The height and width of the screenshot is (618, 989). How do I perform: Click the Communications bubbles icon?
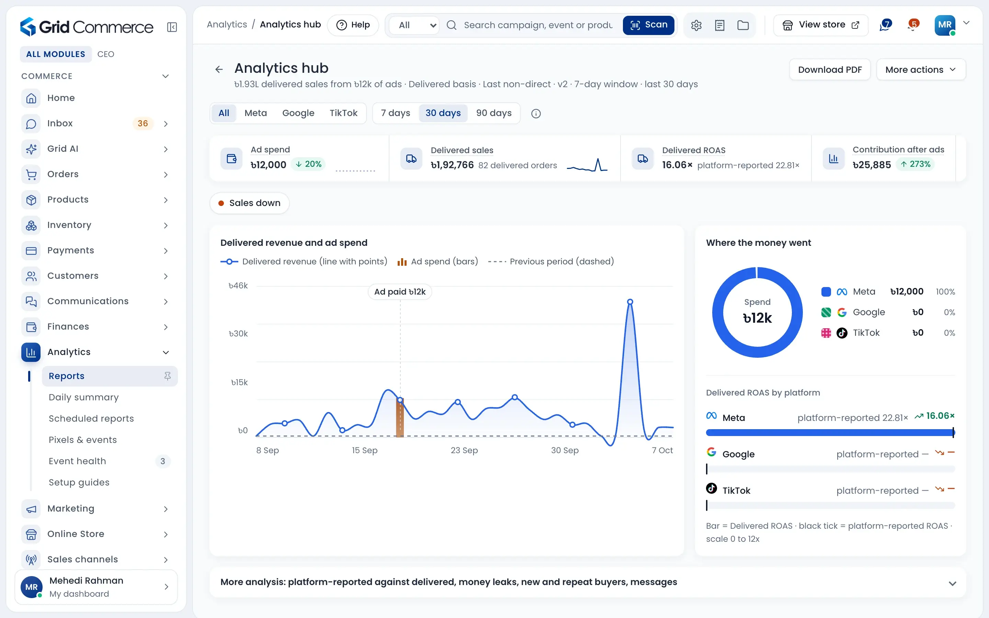coord(31,301)
